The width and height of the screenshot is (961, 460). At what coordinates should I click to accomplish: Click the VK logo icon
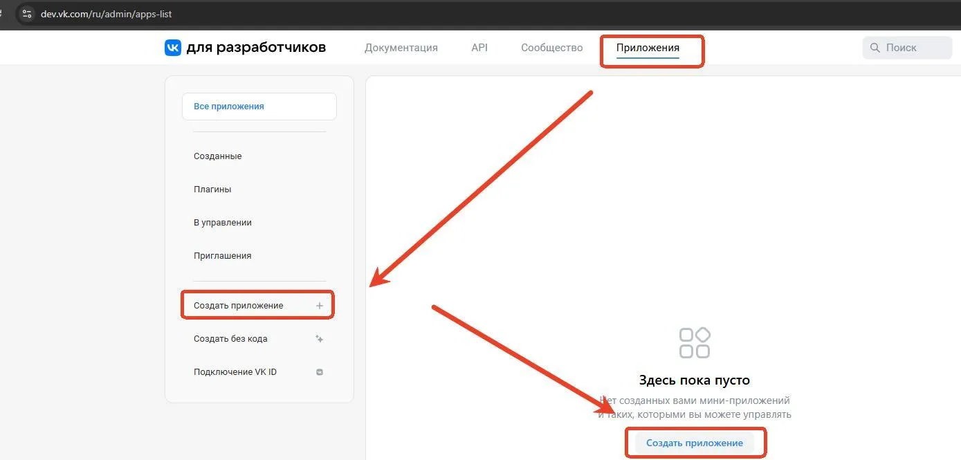173,48
